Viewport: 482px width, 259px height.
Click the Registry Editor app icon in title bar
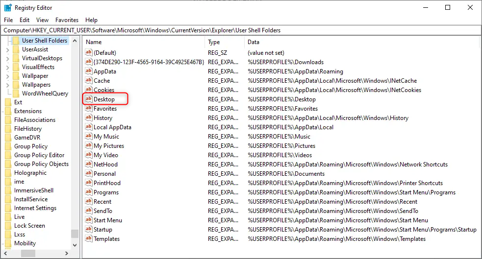(x=8, y=7)
